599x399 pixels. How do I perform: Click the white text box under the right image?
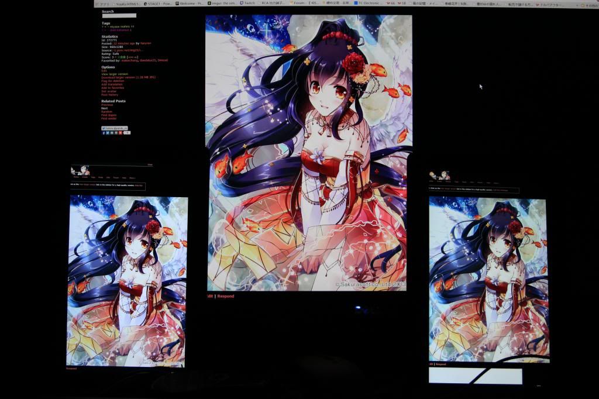pyautogui.click(x=475, y=376)
